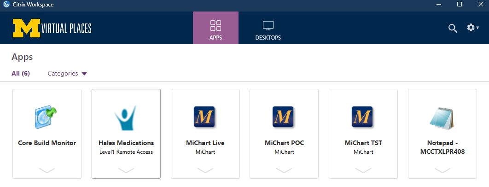The image size is (489, 187).
Task: Expand the Categories dropdown
Action: [x=67, y=74]
